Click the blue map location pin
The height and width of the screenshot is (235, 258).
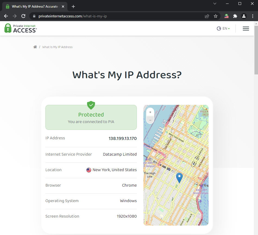179,177
